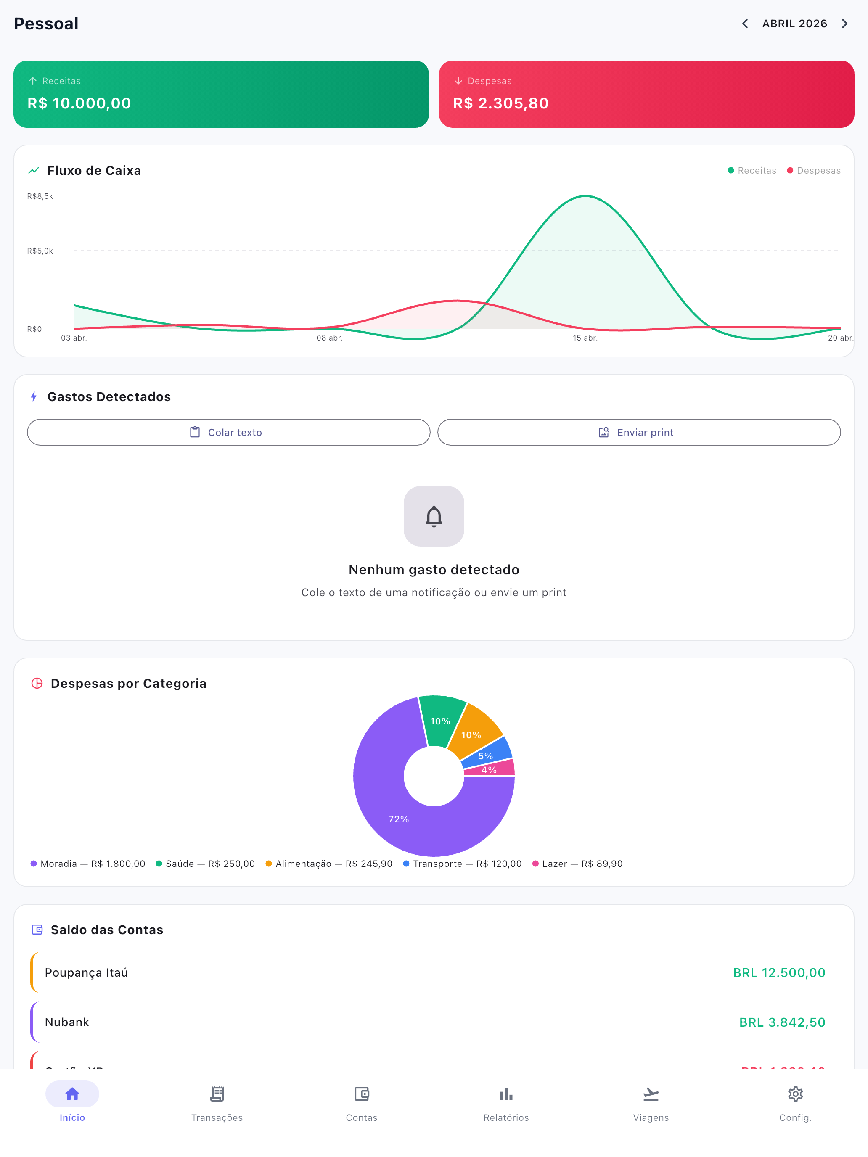This screenshot has height=1157, width=868.
Task: Click legend entry Lazer — R$ 89,90
Action: click(577, 864)
